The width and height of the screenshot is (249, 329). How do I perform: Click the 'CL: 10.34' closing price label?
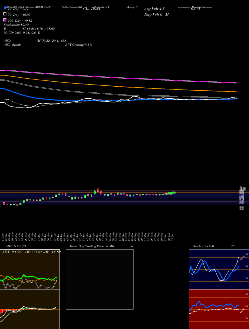pyautogui.click(x=92, y=9)
